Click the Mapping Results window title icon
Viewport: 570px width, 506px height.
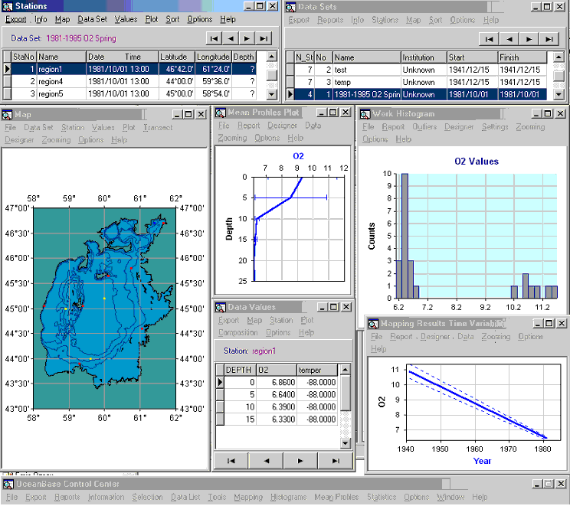click(373, 324)
